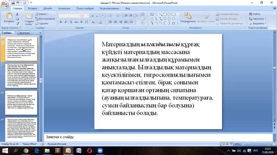Toggle bold Ж formatting

click(x=61, y=22)
